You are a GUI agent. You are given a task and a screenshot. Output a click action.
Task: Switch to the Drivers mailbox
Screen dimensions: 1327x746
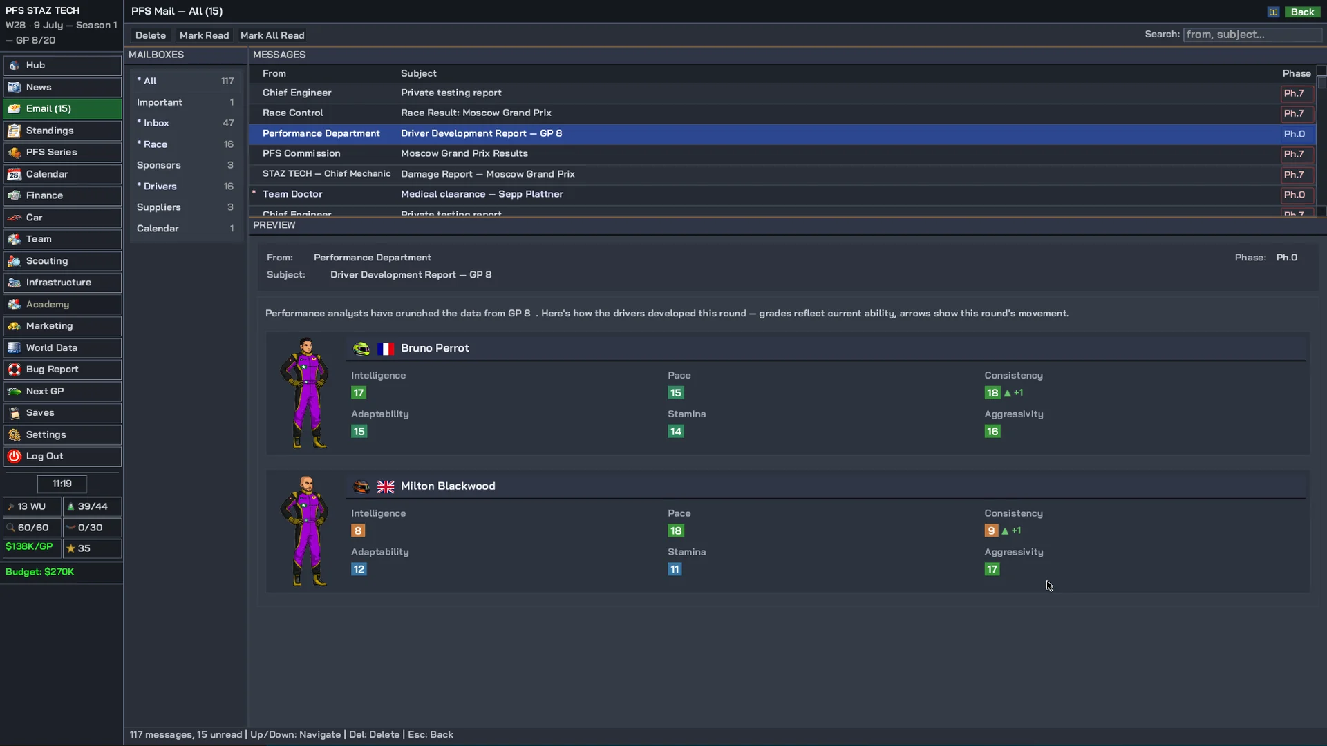pos(186,186)
